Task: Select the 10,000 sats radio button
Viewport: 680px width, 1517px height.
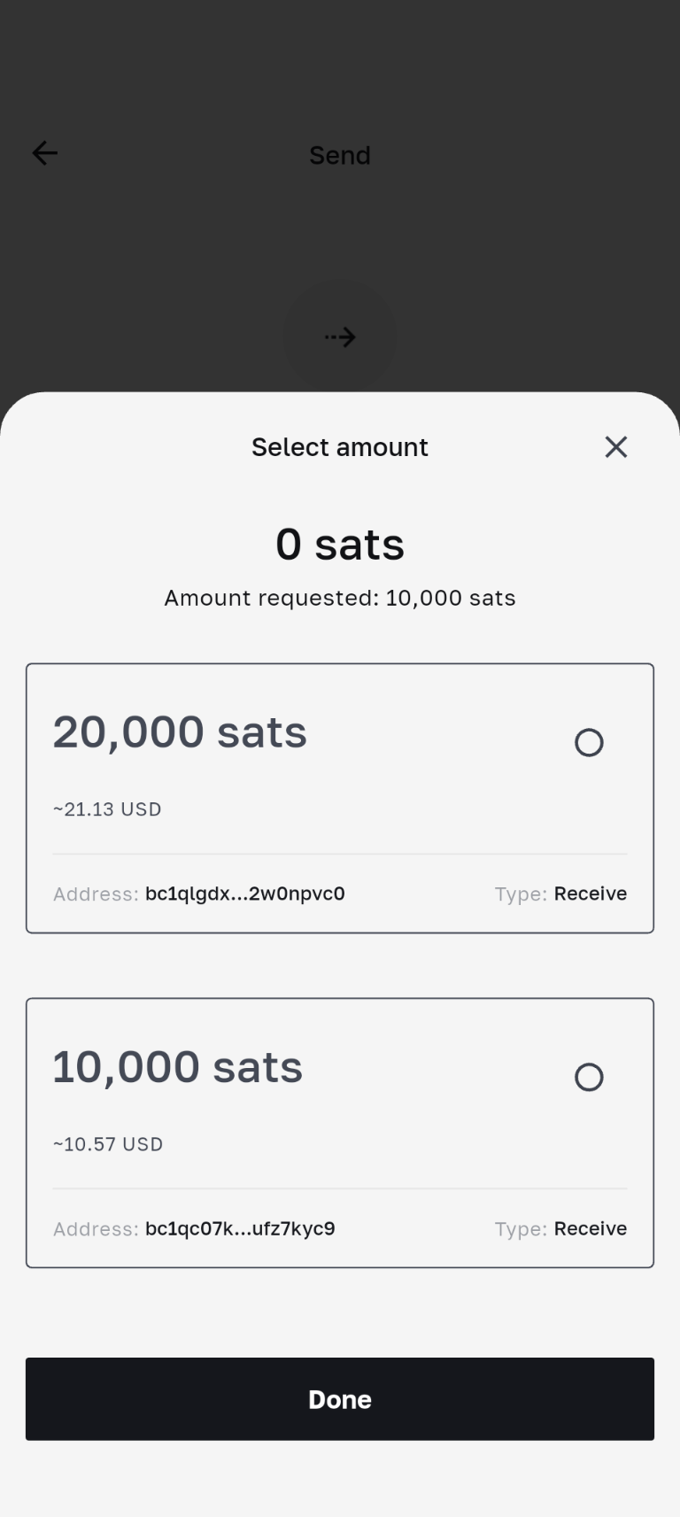Action: coord(589,1077)
